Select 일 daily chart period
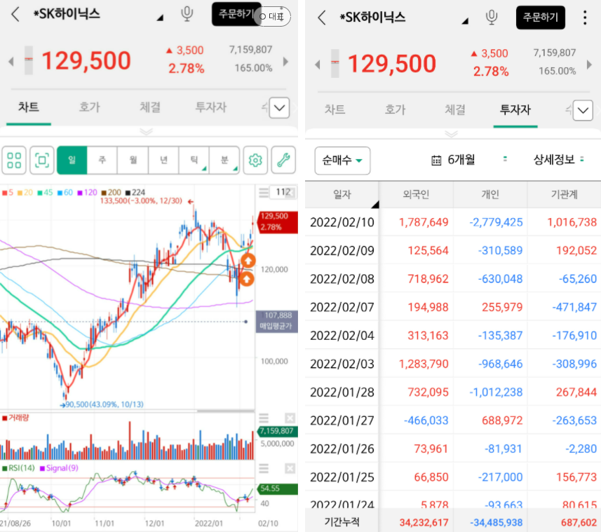This screenshot has height=532, width=601. pyautogui.click(x=72, y=160)
